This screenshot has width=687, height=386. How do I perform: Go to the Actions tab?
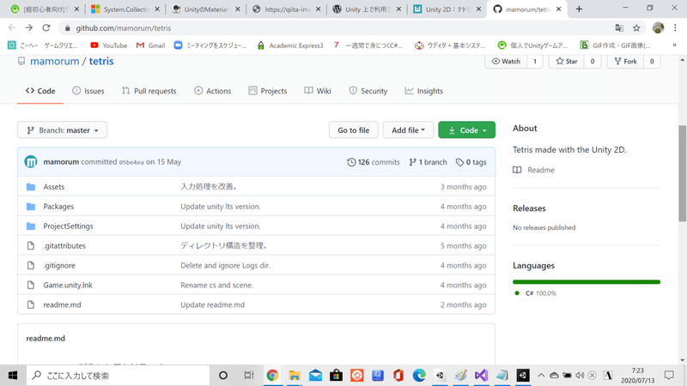(212, 91)
